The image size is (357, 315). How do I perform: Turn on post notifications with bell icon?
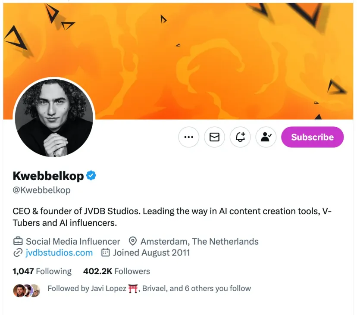pyautogui.click(x=240, y=137)
